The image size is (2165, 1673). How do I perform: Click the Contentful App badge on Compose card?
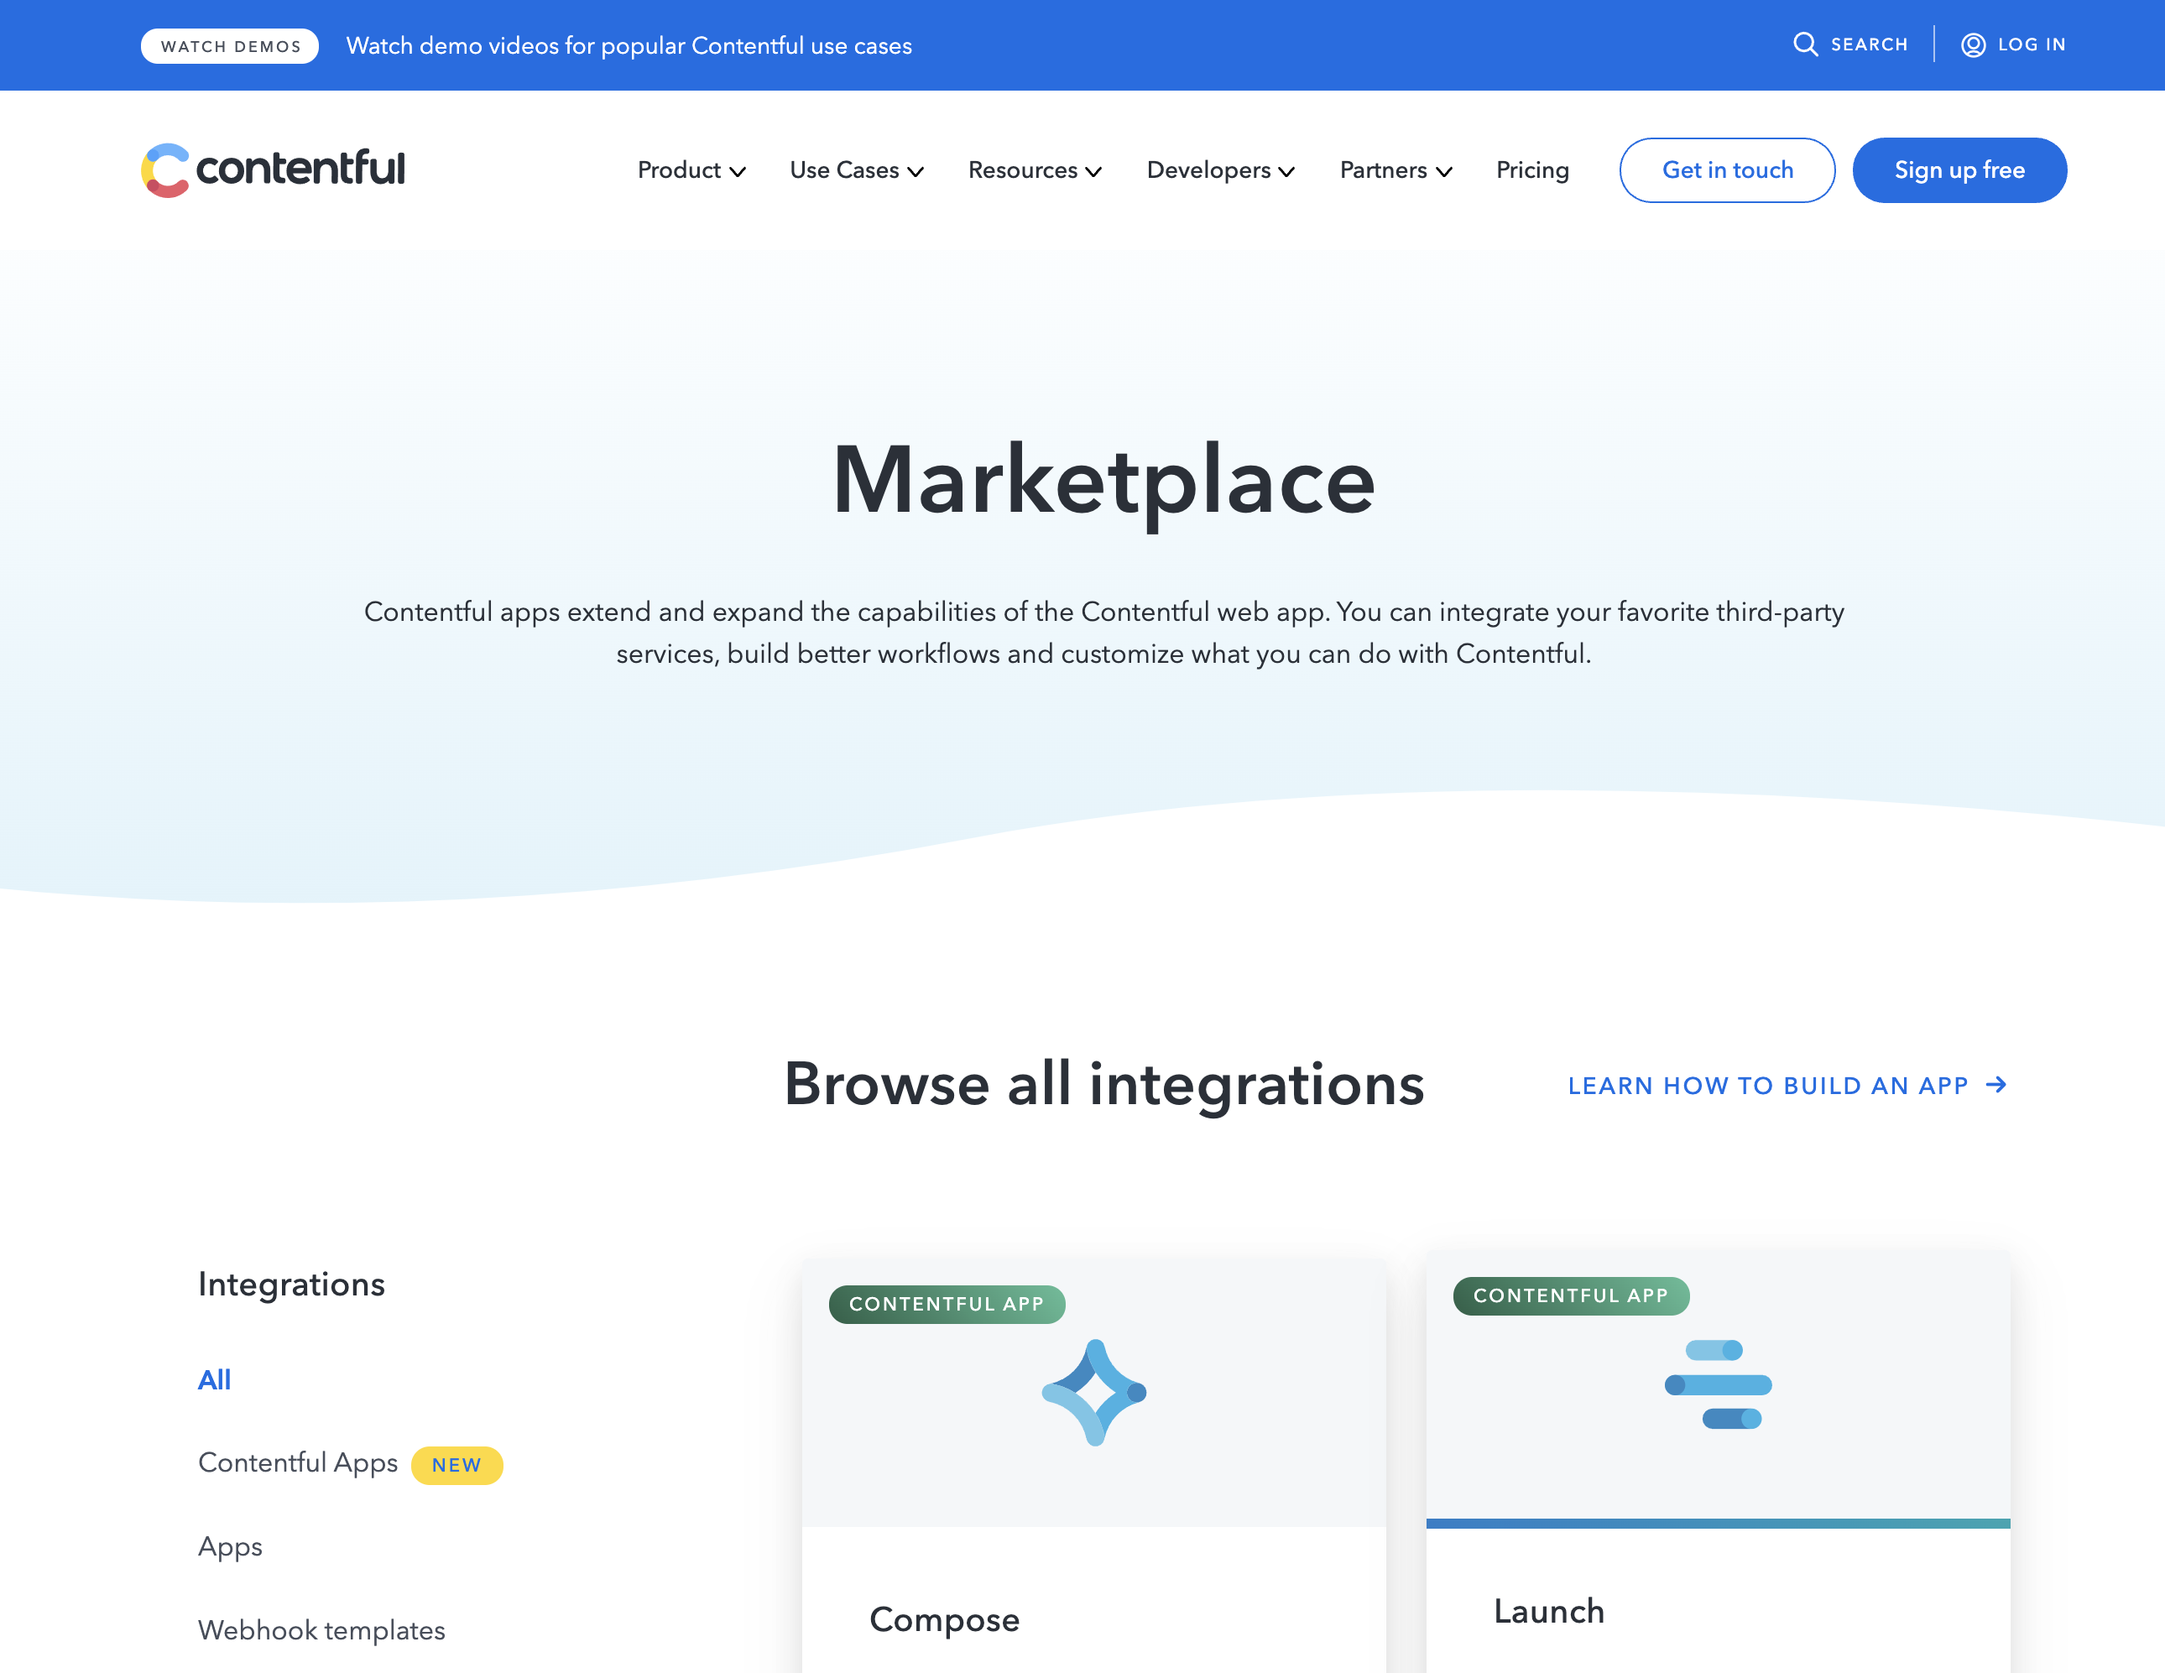pyautogui.click(x=946, y=1303)
